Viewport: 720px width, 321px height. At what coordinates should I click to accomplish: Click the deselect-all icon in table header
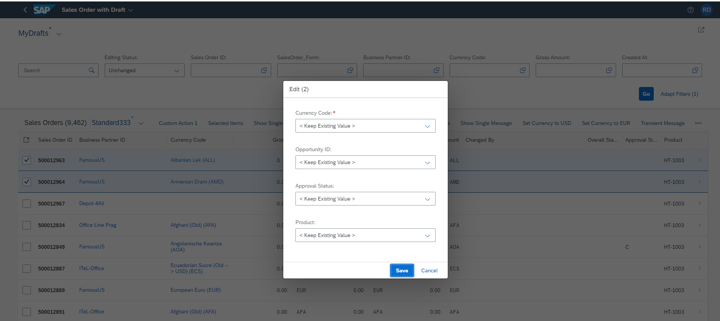click(x=26, y=140)
